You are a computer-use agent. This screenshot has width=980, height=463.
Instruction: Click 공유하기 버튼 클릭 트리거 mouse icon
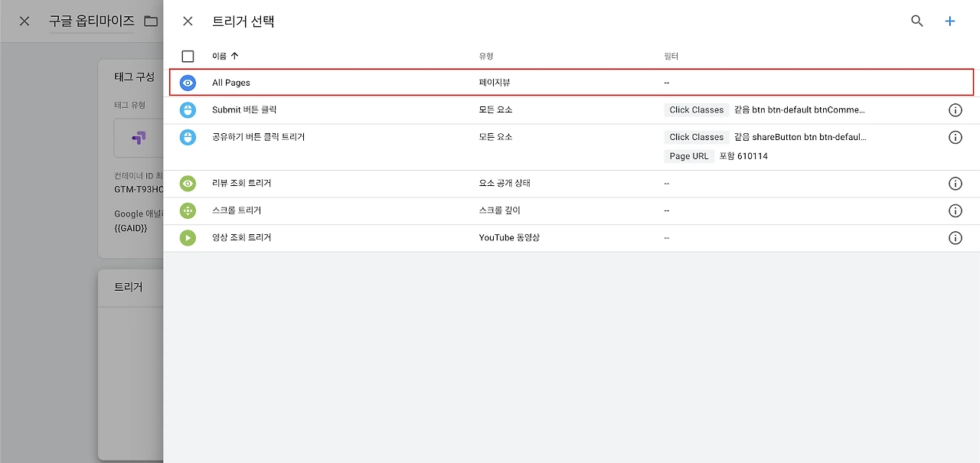tap(188, 137)
